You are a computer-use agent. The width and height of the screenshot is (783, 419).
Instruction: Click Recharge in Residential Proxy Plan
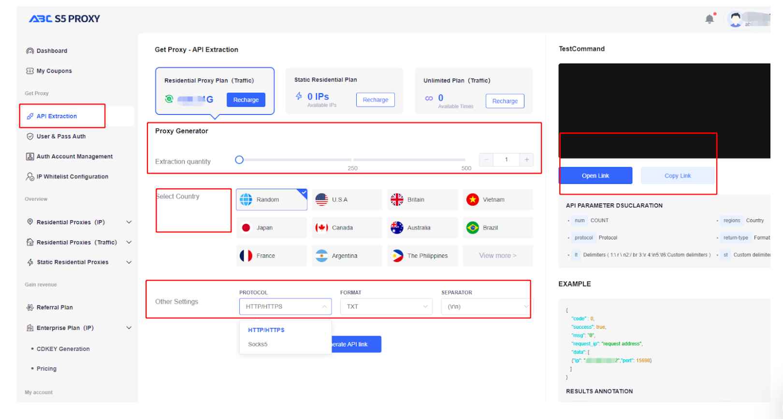pos(246,100)
